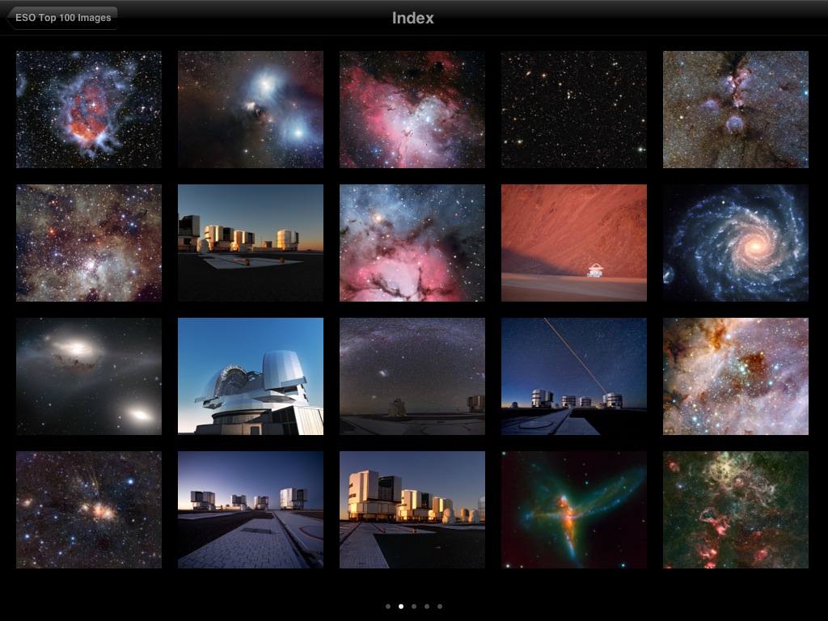This screenshot has width=828, height=621.
Task: Select the green and red nebula thumbnail
Action: point(735,509)
